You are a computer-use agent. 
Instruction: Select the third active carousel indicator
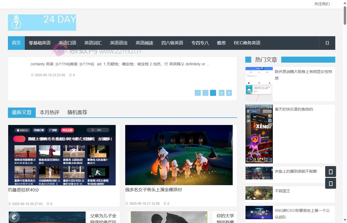[x=213, y=93]
